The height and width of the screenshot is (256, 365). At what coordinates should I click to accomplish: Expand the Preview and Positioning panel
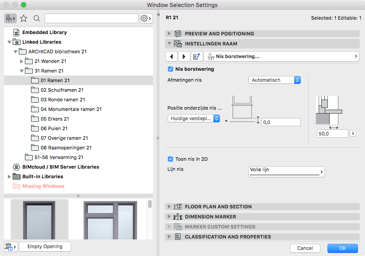[169, 34]
